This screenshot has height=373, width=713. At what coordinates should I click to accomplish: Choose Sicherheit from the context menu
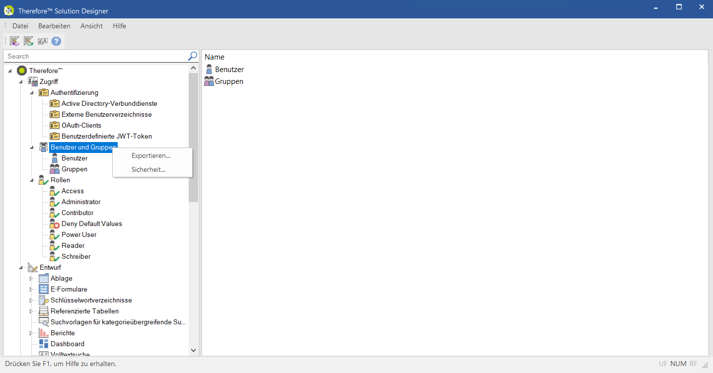pos(148,169)
